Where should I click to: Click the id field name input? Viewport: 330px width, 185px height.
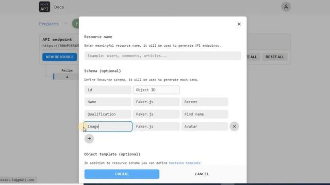click(108, 90)
